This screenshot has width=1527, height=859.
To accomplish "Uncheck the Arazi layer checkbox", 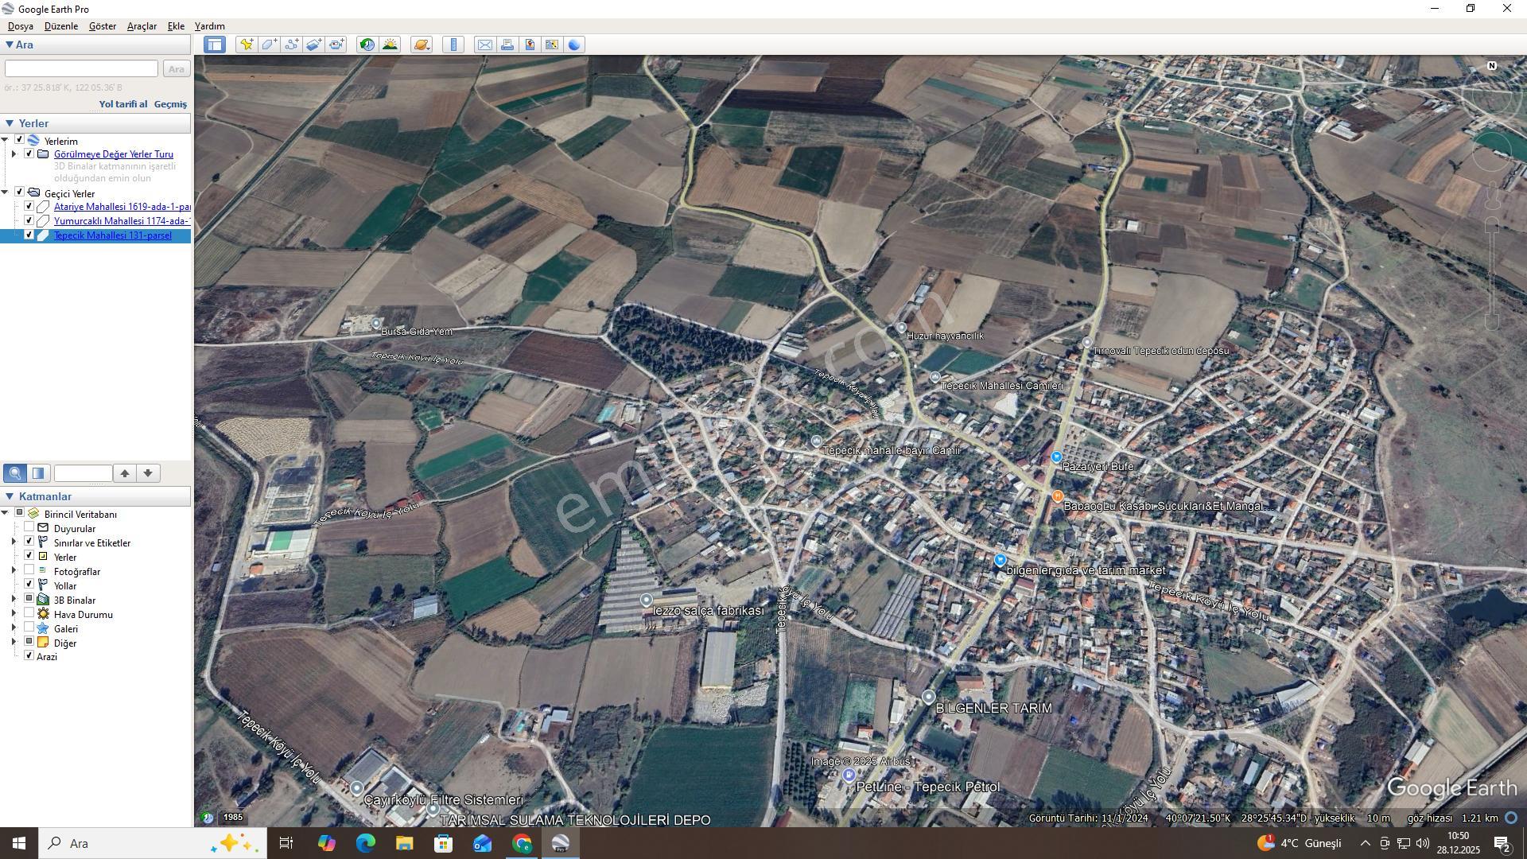I will point(29,656).
